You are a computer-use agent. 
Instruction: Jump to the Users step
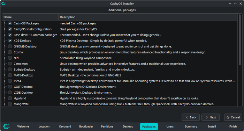click(x=170, y=126)
